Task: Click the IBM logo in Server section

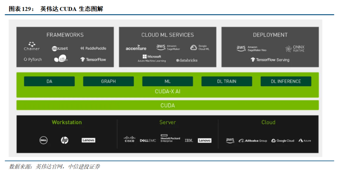Action: point(189,140)
